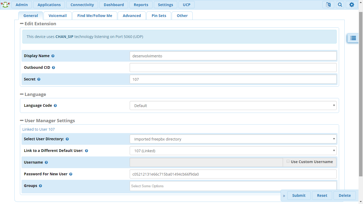Show help for Secret

click(39, 79)
